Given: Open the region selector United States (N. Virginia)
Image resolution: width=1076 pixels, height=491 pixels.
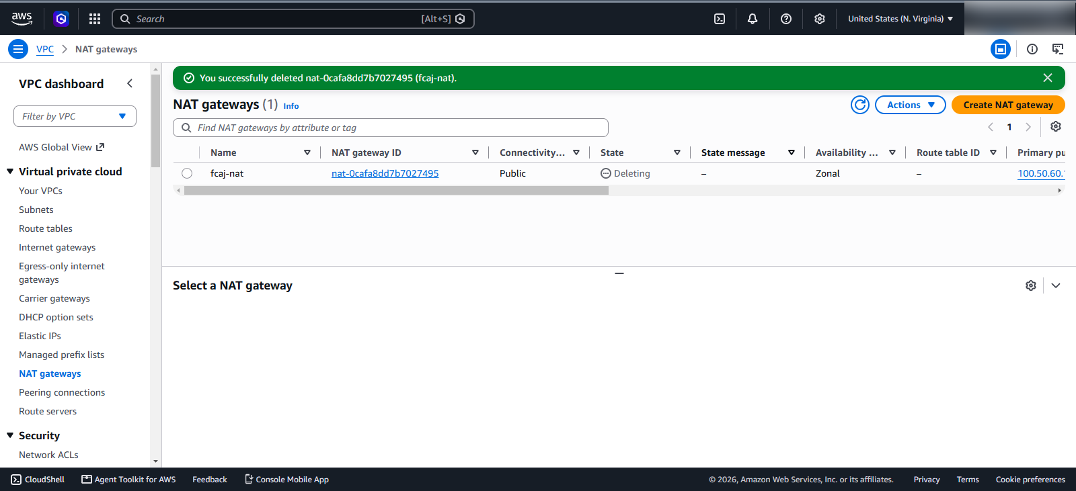Looking at the screenshot, I should point(900,19).
